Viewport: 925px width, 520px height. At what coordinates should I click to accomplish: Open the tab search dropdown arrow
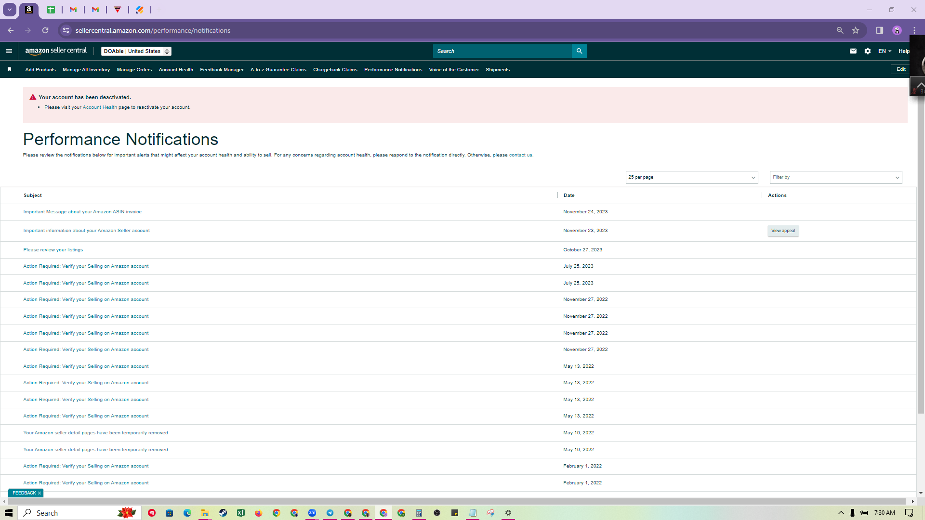[x=10, y=10]
